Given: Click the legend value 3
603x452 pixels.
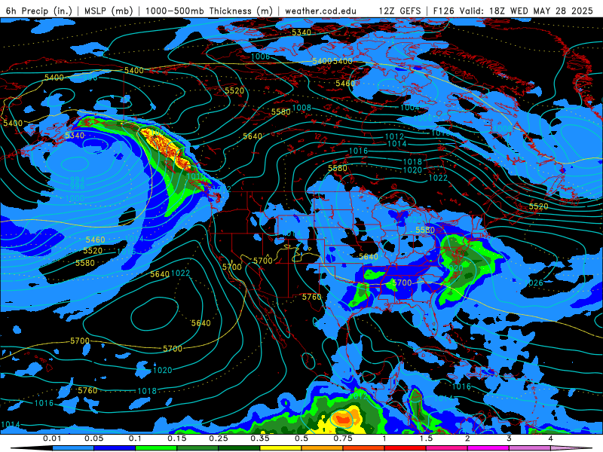Looking at the screenshot, I should click(x=510, y=438).
